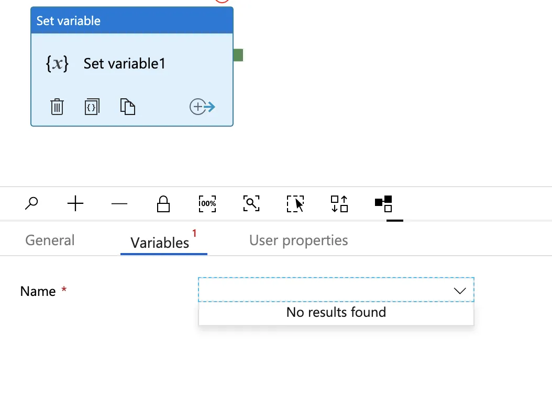The height and width of the screenshot is (413, 552).
Task: Clone the activity using the copy icon
Action: pos(128,107)
